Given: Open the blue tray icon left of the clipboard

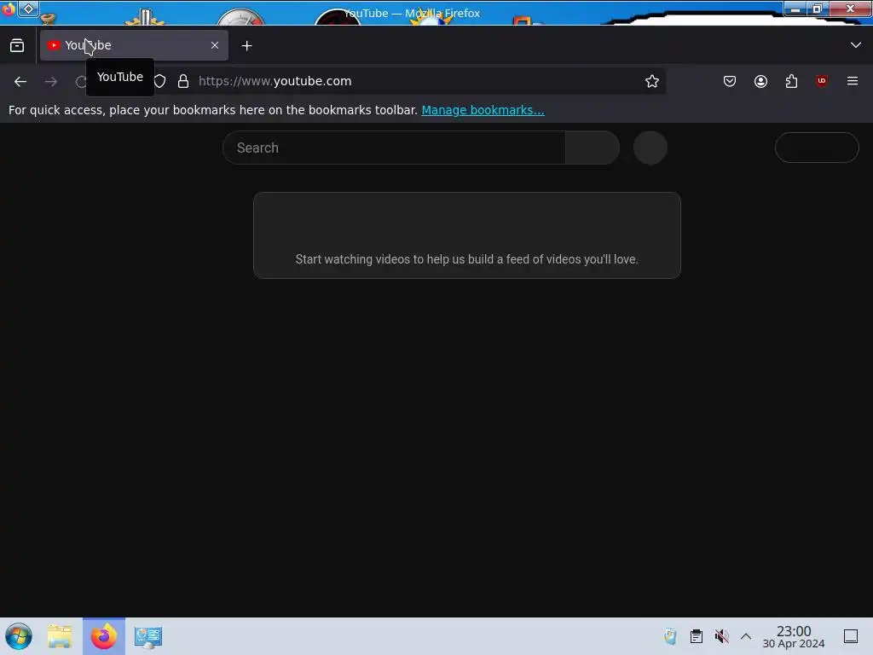Looking at the screenshot, I should (670, 636).
